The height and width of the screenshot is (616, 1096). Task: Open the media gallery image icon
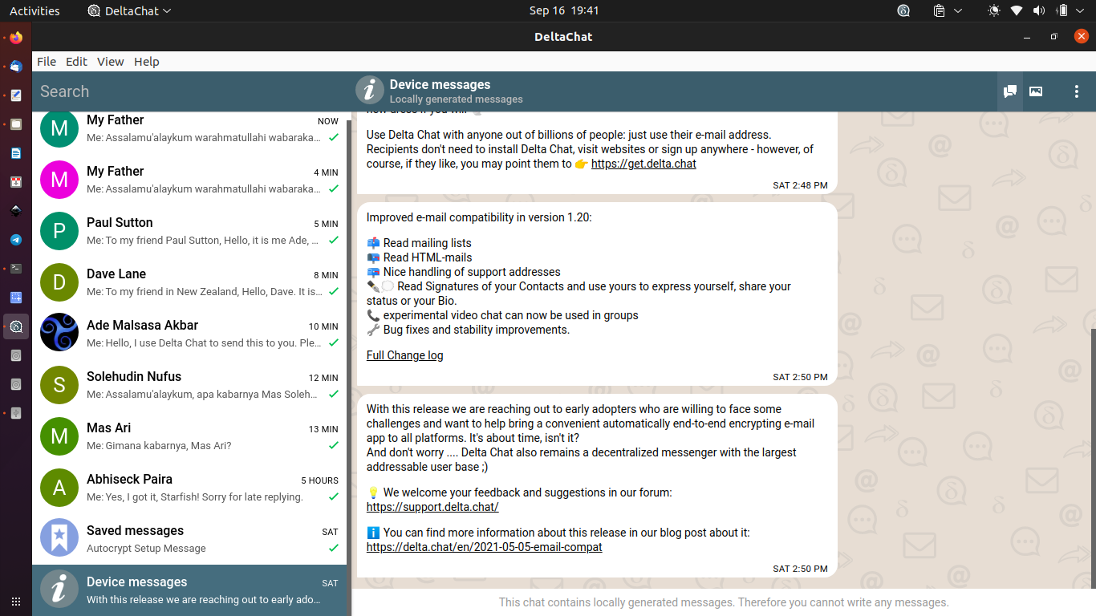pos(1036,91)
